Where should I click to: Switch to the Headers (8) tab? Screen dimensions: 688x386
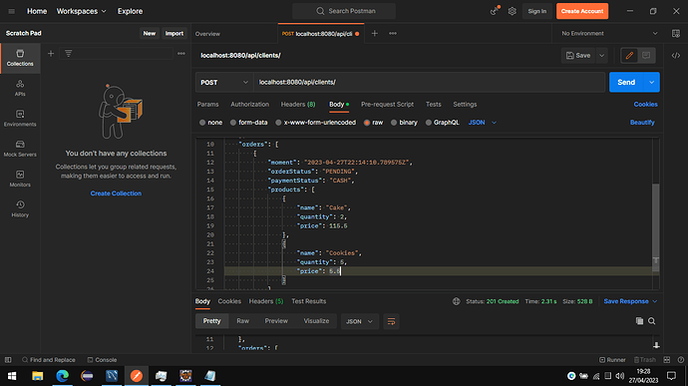298,104
